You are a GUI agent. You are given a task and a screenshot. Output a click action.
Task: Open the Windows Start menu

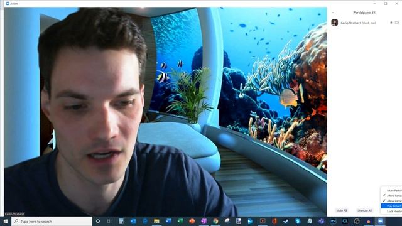(6, 221)
